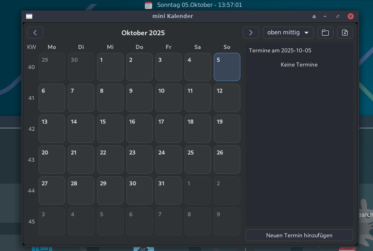The image size is (373, 251).
Task: Select October 15 in the calendar
Action: (110, 129)
